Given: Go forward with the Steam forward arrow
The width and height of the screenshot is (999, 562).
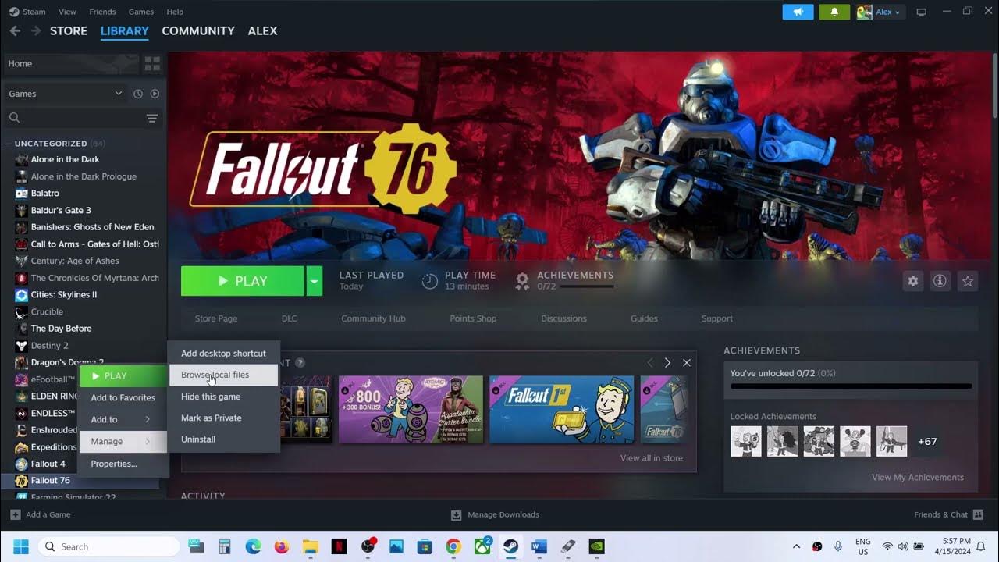Looking at the screenshot, I should point(36,31).
